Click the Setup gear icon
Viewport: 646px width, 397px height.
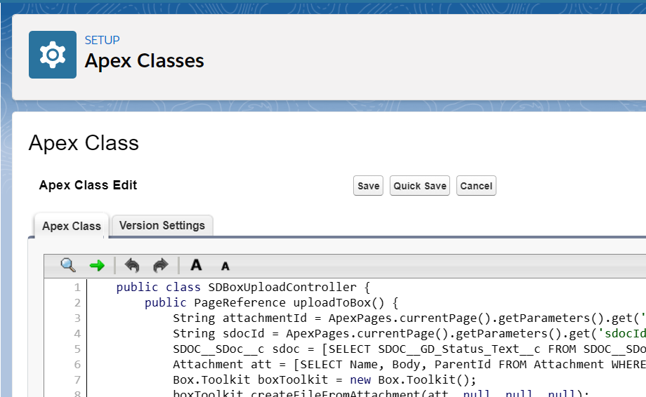coord(53,55)
